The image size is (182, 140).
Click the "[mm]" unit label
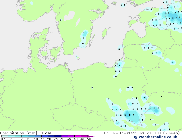(x=32, y=133)
